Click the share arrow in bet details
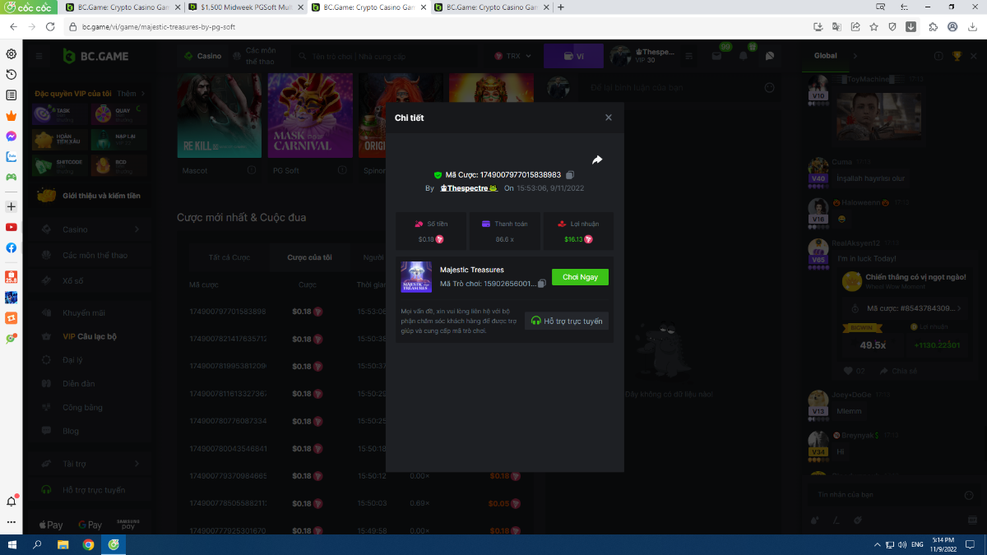Image resolution: width=987 pixels, height=555 pixels. coord(597,160)
